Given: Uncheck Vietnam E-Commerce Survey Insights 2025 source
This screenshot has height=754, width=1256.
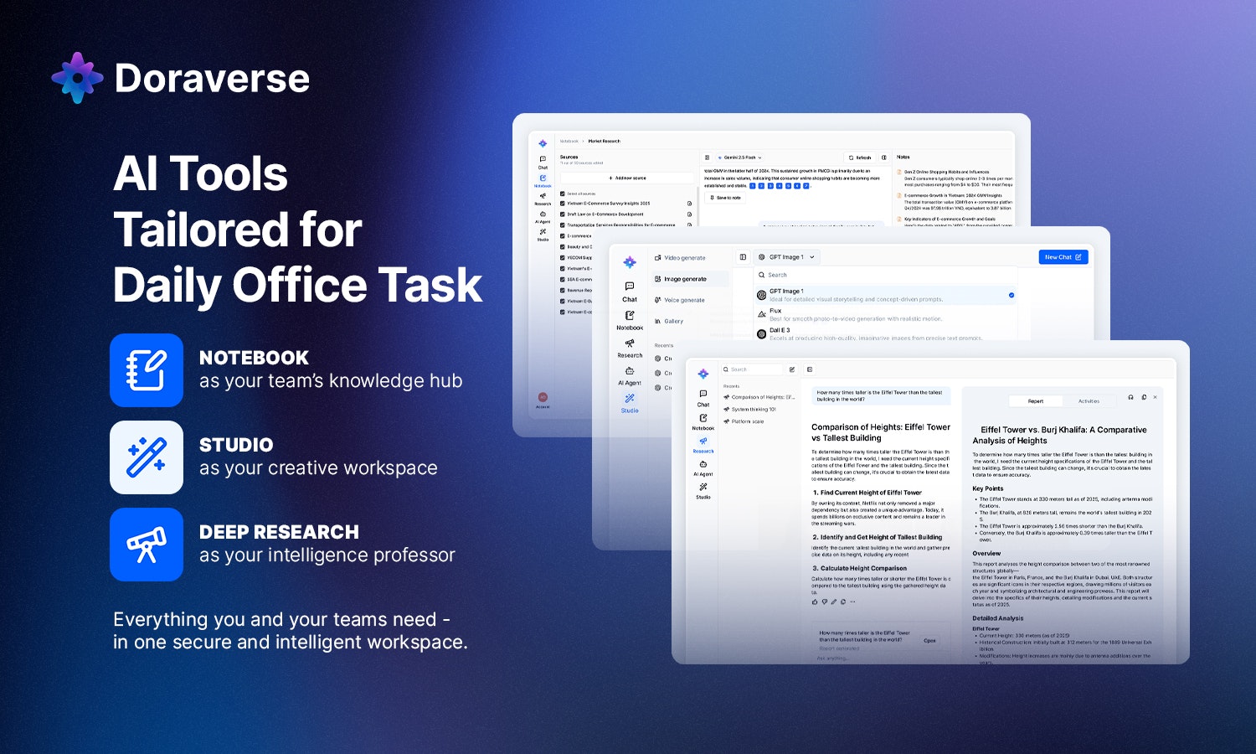Looking at the screenshot, I should [563, 204].
